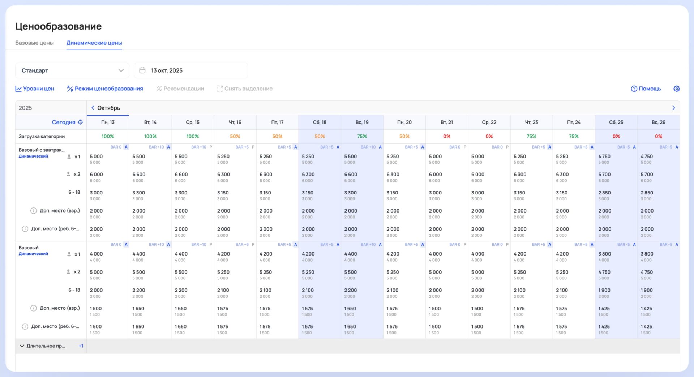The width and height of the screenshot is (694, 377).
Task: Click info icon next to first Доп. место (взр.)
Action: point(34,211)
